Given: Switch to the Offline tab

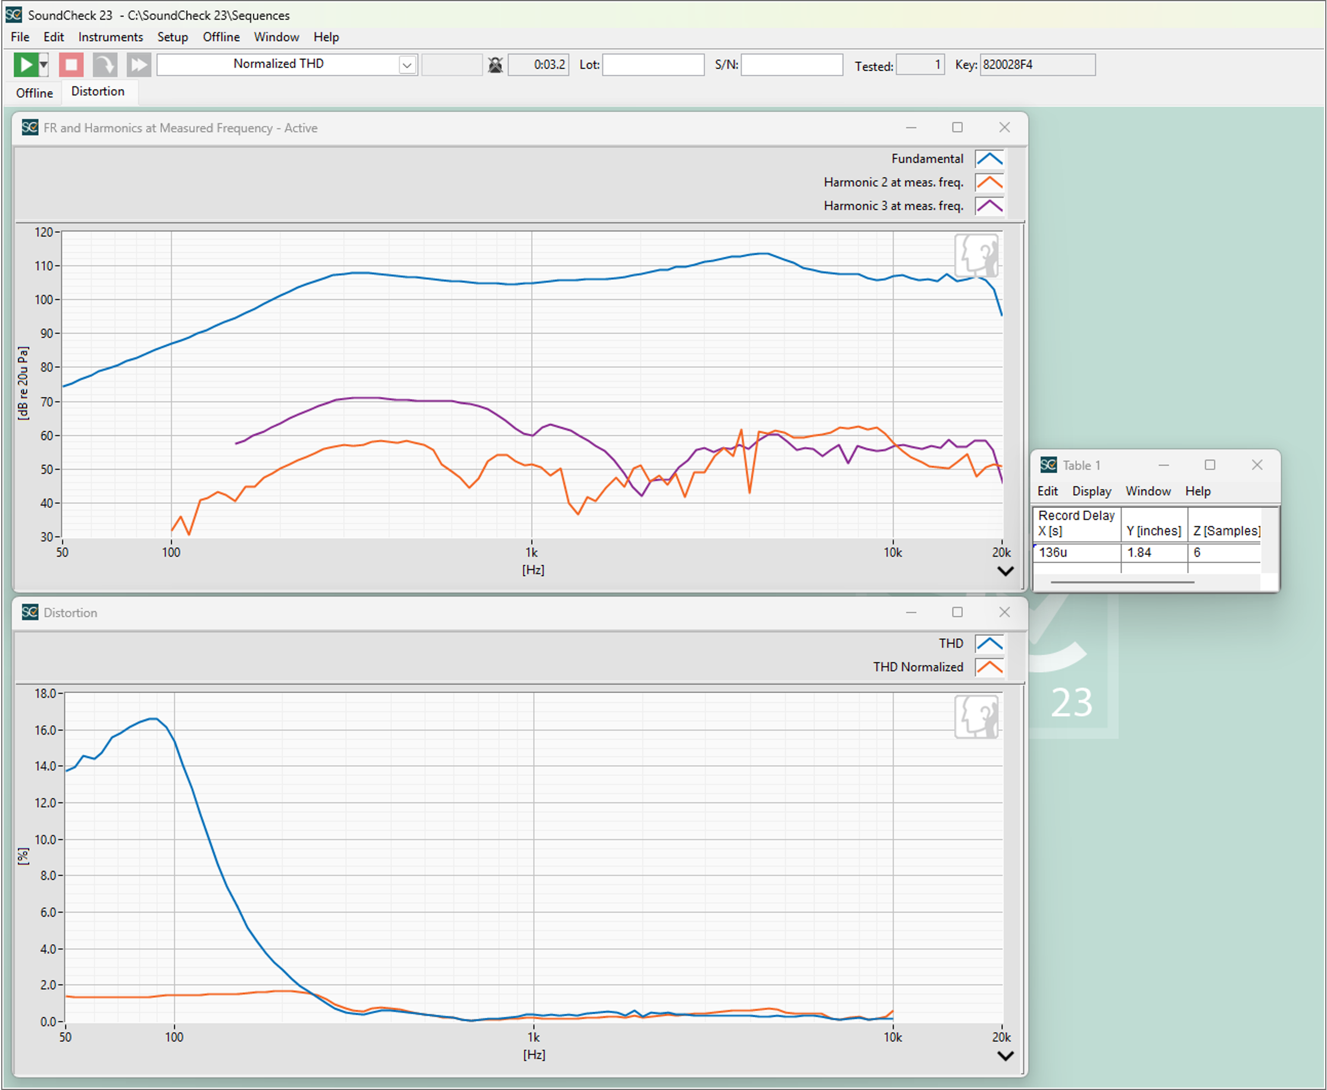Looking at the screenshot, I should (x=35, y=93).
